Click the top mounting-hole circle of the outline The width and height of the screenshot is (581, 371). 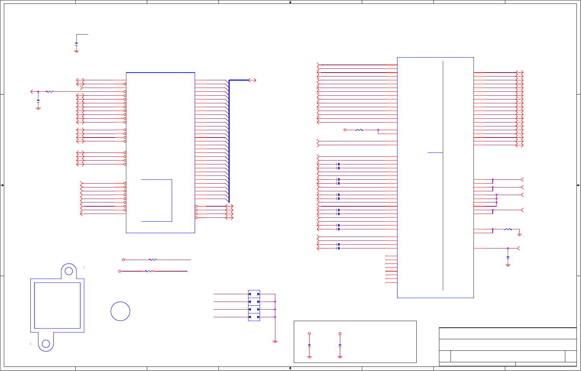click(69, 271)
